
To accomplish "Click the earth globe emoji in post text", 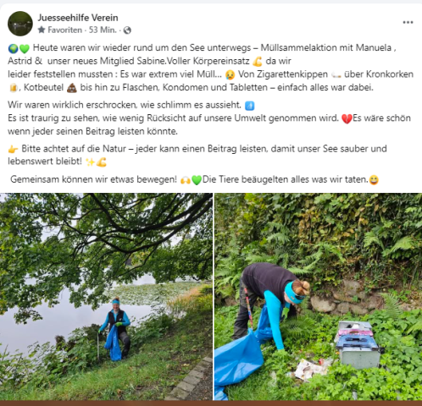I will 13,48.
